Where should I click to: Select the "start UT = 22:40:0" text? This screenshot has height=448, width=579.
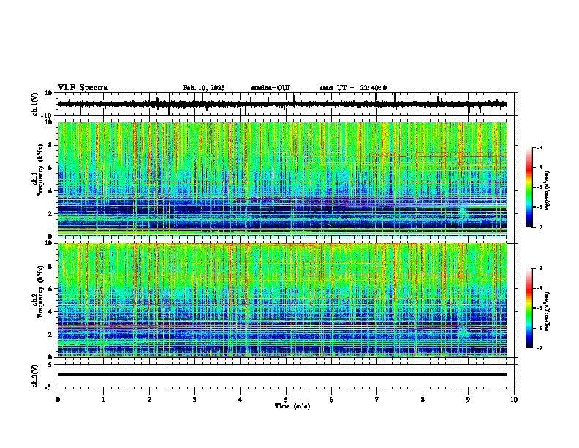(x=353, y=88)
